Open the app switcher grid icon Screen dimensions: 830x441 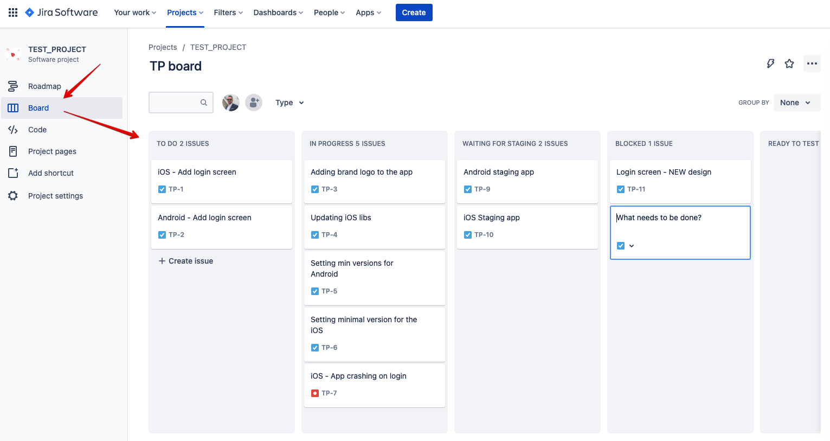(x=13, y=12)
